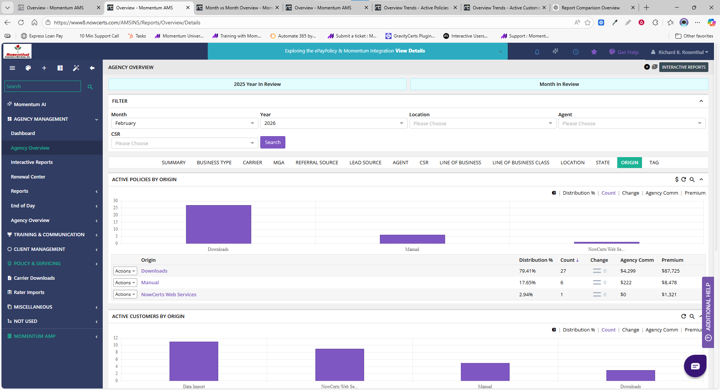This screenshot has width=720, height=390.
Task: Open the Year dropdown showing 2026
Action: (333, 123)
